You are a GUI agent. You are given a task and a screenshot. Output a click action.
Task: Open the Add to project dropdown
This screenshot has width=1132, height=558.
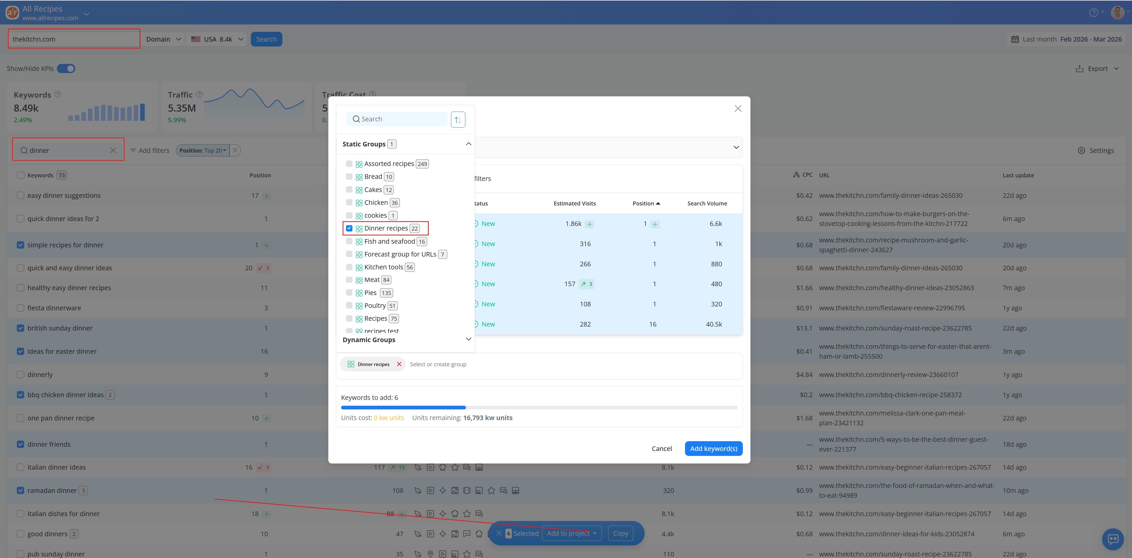[571, 534]
